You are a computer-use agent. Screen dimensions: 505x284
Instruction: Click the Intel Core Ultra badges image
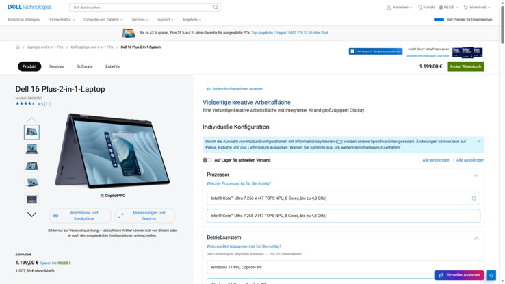467,52
